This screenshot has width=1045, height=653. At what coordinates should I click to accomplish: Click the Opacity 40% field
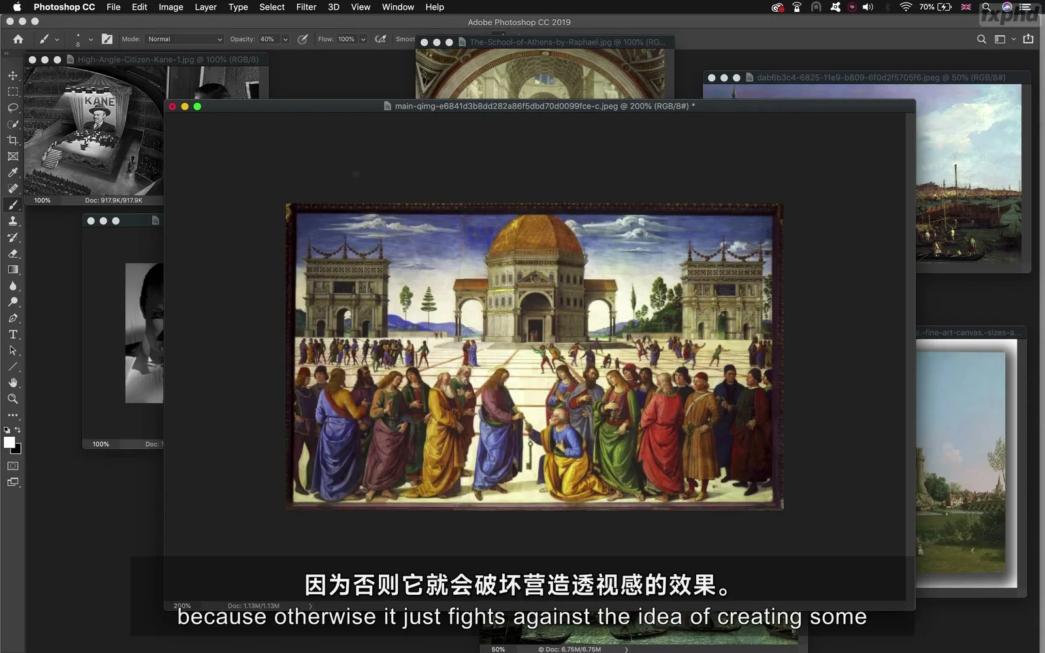click(269, 39)
